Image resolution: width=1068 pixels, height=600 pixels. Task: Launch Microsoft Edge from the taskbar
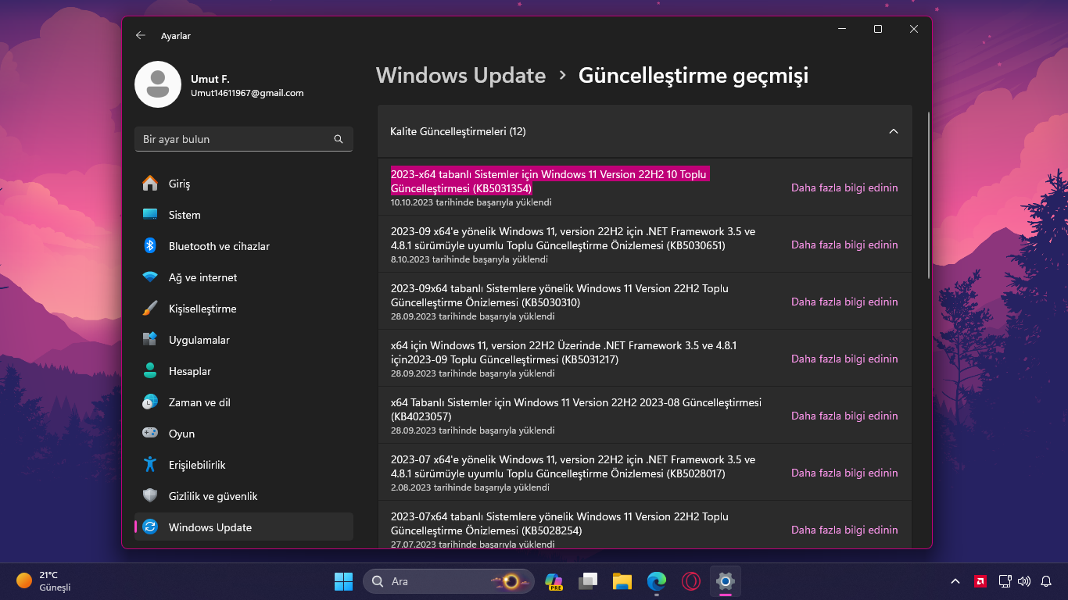657,581
